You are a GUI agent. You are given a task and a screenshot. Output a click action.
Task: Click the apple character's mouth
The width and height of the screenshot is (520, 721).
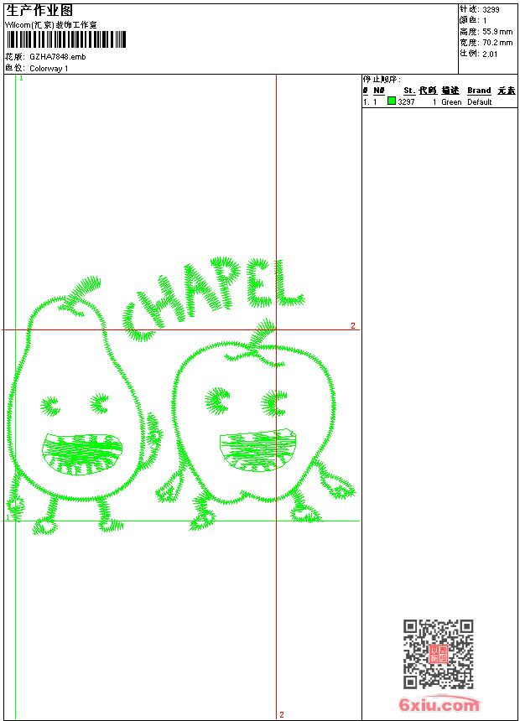coord(257,449)
